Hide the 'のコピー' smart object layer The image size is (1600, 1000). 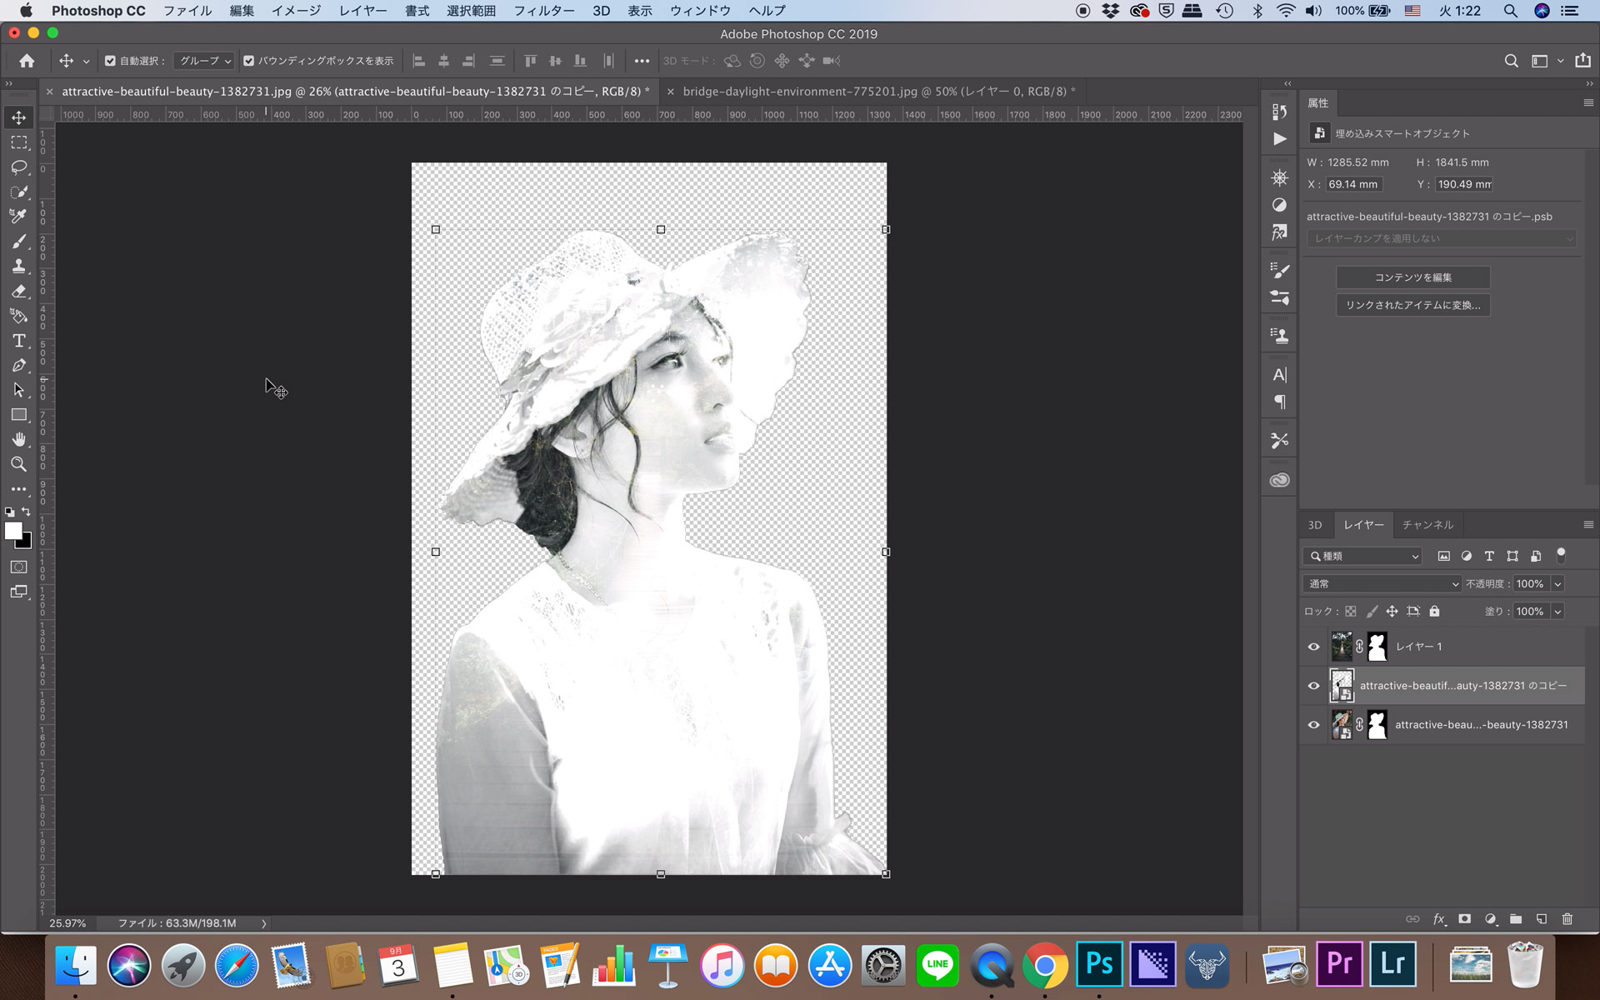[x=1313, y=686]
